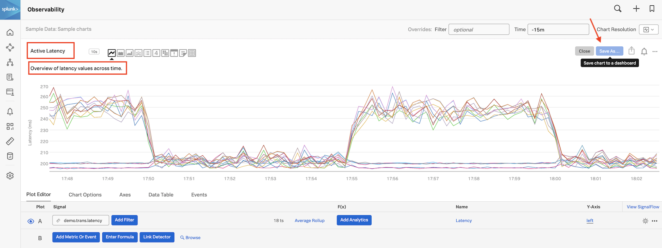Click the Add Analytics button
Image resolution: width=662 pixels, height=248 pixels.
354,220
